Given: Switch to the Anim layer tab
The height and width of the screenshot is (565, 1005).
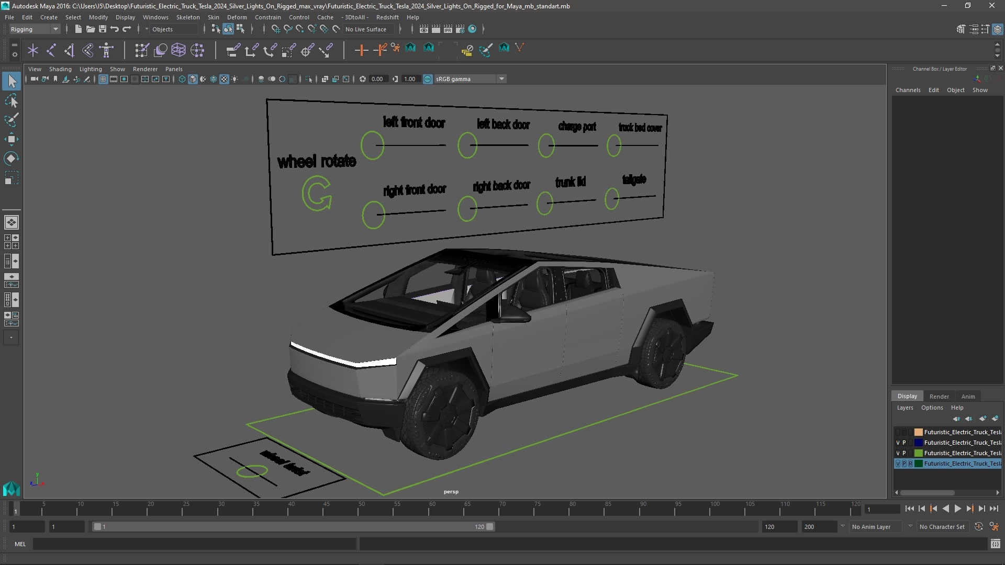Looking at the screenshot, I should pyautogui.click(x=968, y=396).
